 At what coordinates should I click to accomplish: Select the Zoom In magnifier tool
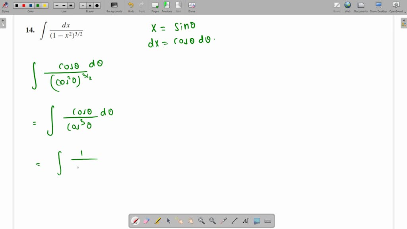(x=202, y=221)
